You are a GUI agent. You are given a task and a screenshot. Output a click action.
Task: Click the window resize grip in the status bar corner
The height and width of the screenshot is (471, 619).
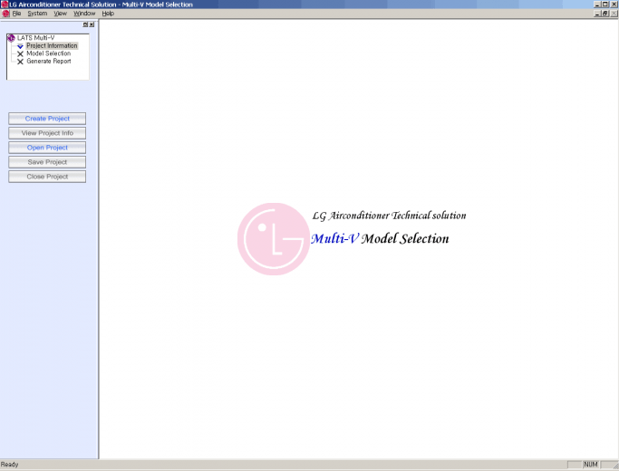pyautogui.click(x=615, y=466)
